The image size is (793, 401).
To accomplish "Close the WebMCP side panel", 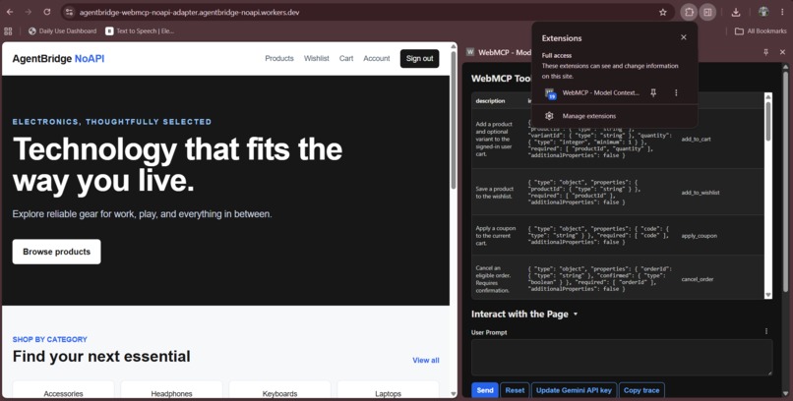I will (x=782, y=52).
